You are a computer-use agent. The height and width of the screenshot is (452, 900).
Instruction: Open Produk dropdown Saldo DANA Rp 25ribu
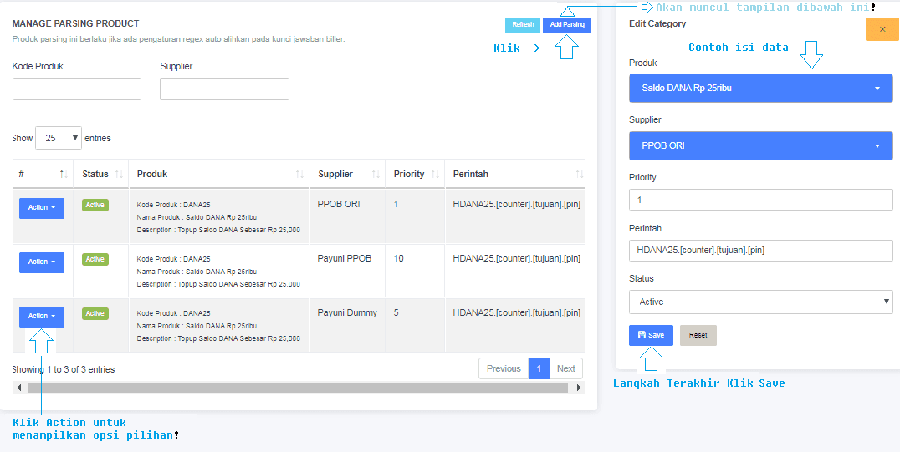(760, 89)
